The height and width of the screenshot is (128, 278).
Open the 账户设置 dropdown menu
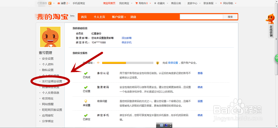[x=119, y=17]
